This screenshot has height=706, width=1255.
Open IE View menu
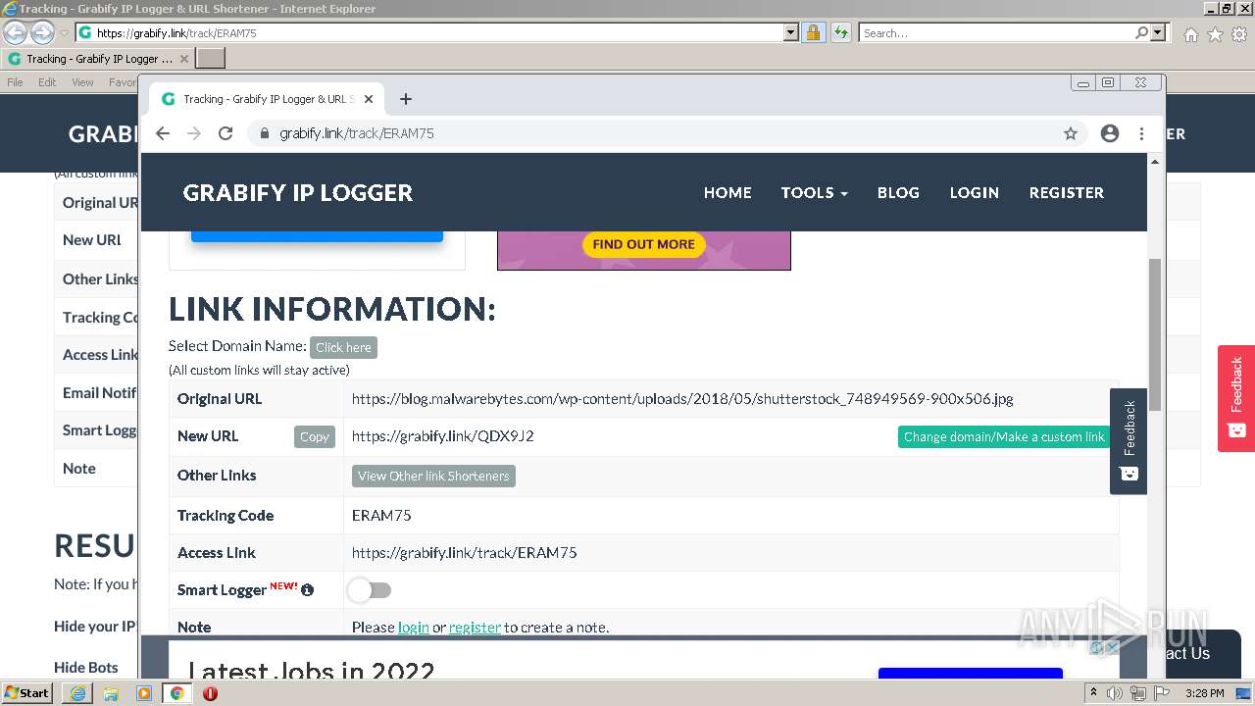83,82
